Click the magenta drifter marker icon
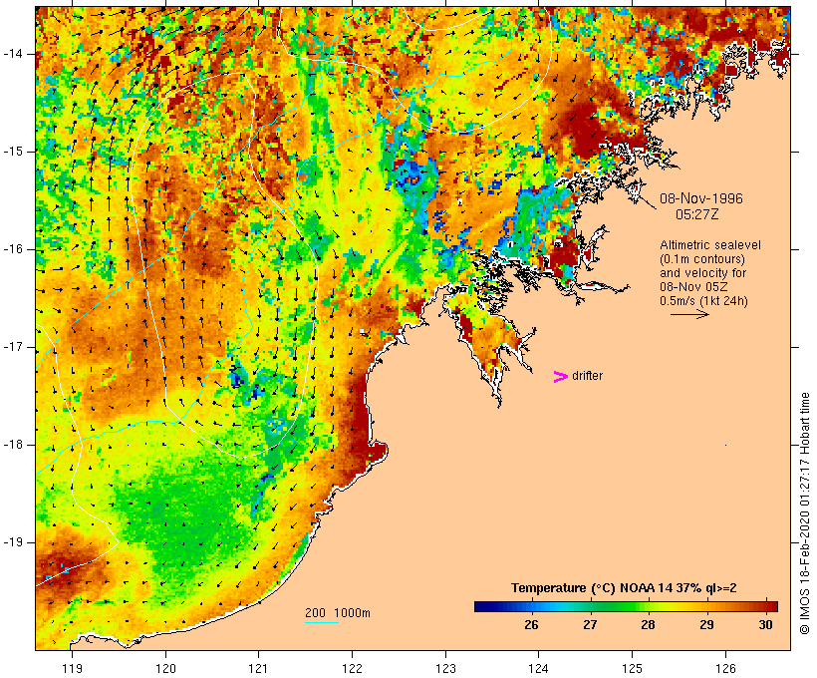This screenshot has width=817, height=678. (x=560, y=377)
